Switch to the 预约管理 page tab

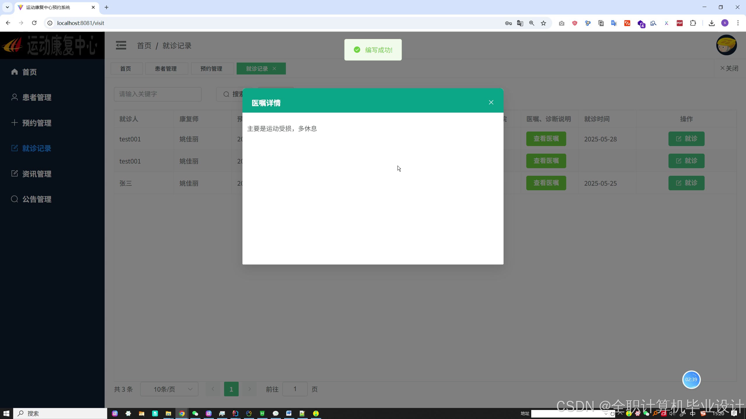[212, 69]
